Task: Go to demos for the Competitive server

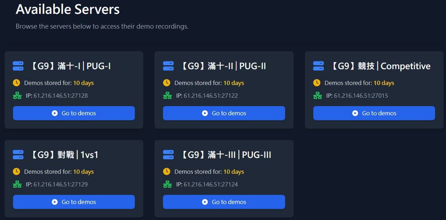Action: [x=374, y=113]
